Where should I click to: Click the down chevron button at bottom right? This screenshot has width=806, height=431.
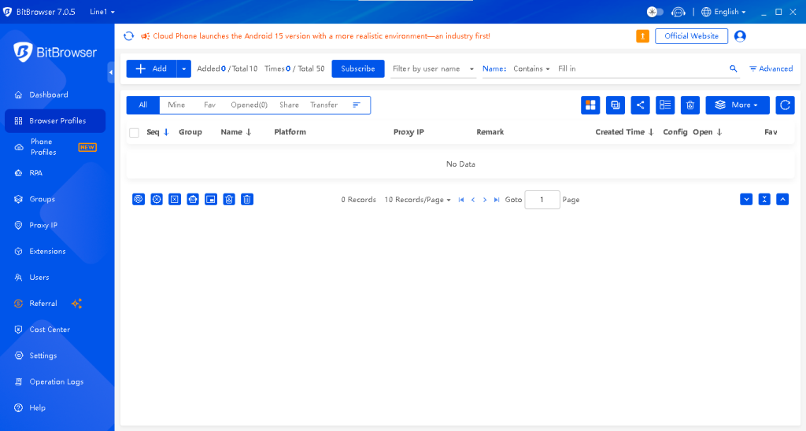coord(746,199)
